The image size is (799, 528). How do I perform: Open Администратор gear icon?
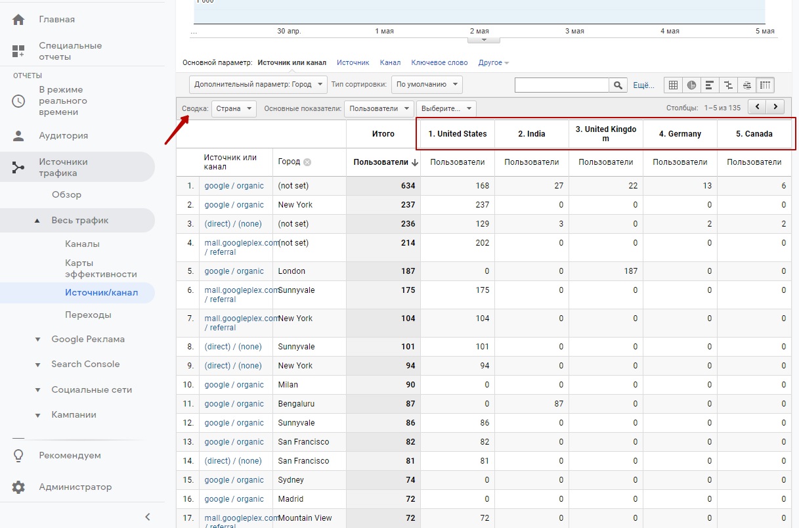18,487
